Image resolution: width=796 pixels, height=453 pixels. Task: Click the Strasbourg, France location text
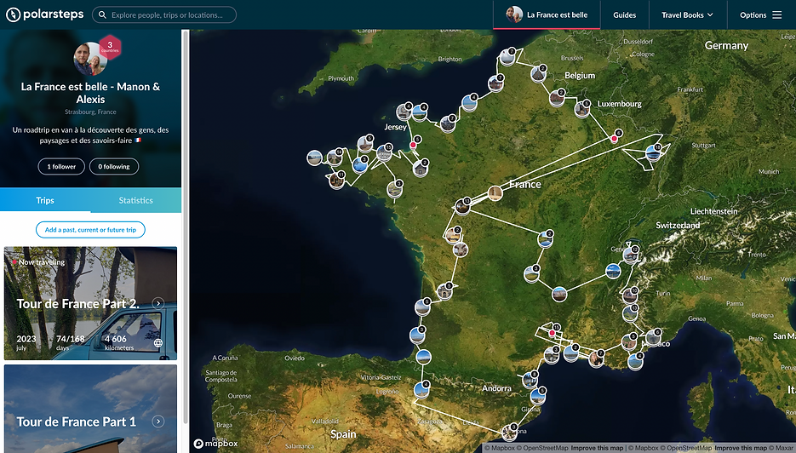[90, 112]
